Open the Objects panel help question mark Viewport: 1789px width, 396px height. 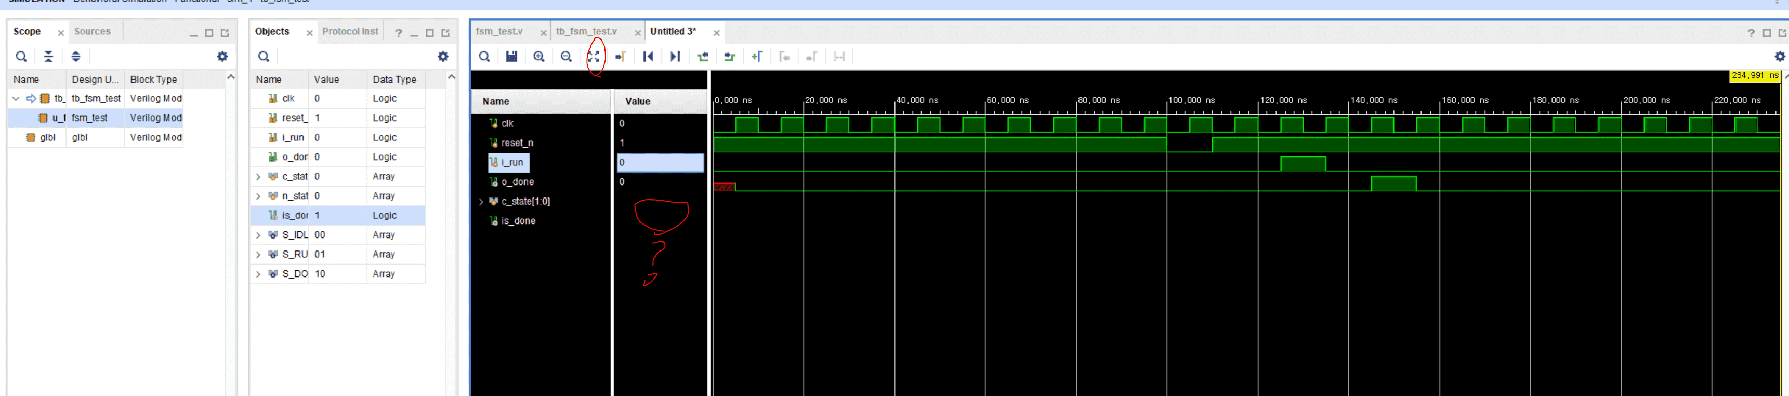399,33
